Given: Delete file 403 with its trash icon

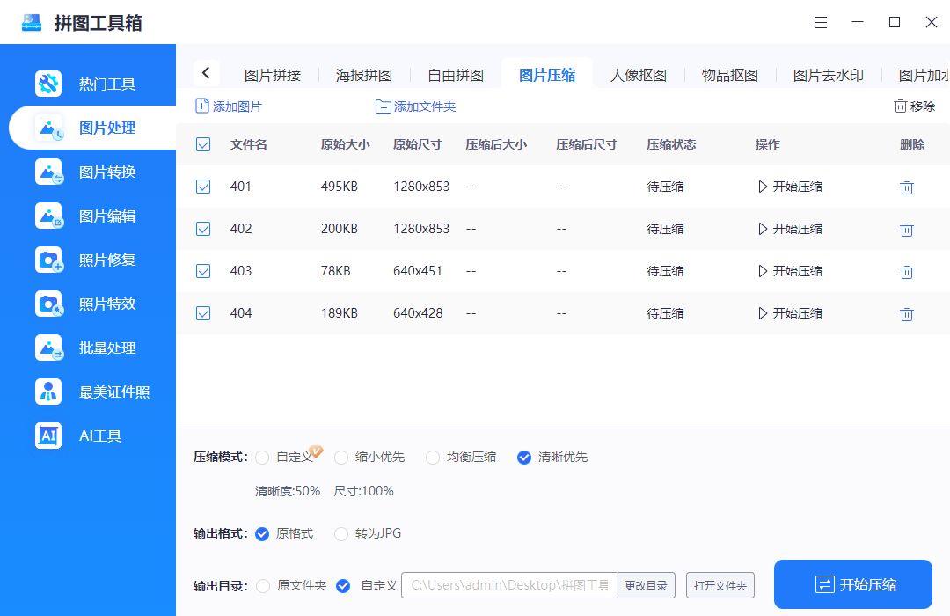Looking at the screenshot, I should point(906,272).
